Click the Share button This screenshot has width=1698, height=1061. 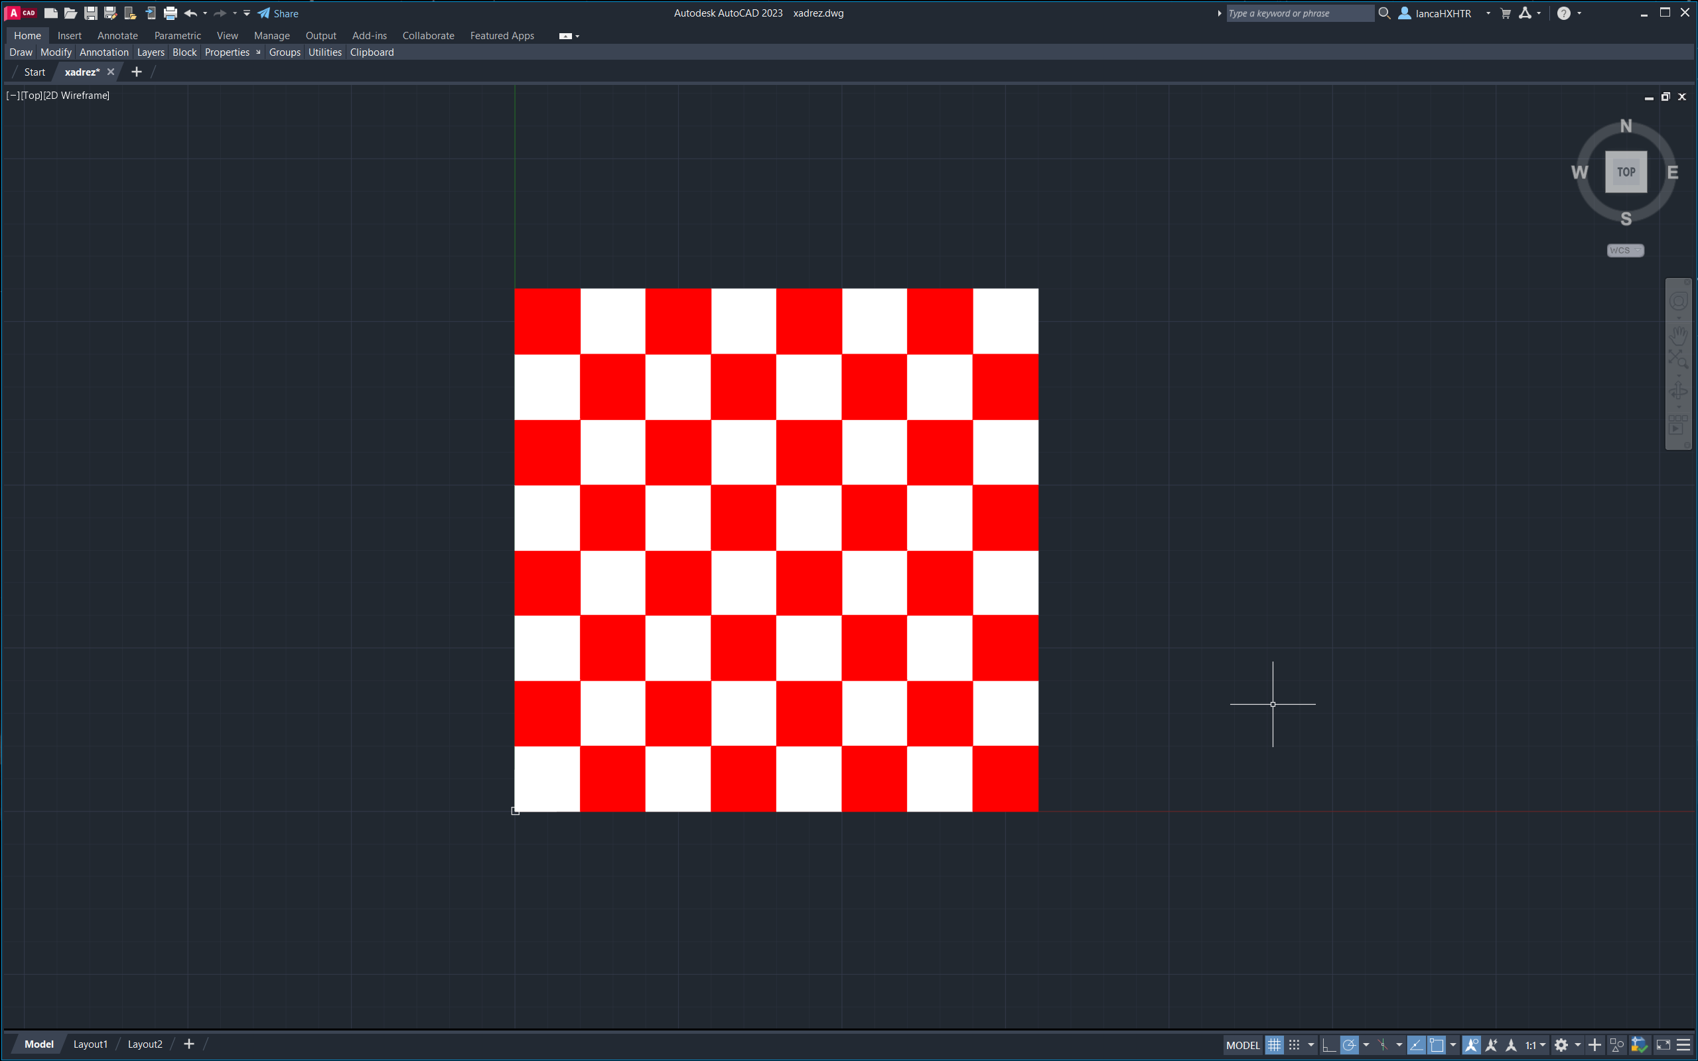[x=279, y=13]
